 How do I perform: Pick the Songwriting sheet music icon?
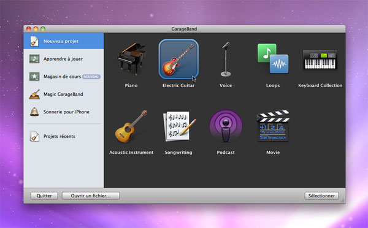click(x=180, y=126)
